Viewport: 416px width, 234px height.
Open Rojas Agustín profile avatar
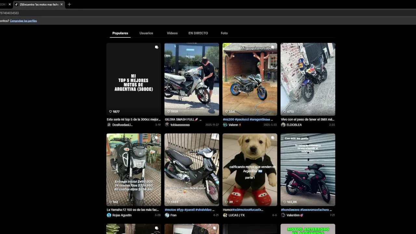(109, 215)
